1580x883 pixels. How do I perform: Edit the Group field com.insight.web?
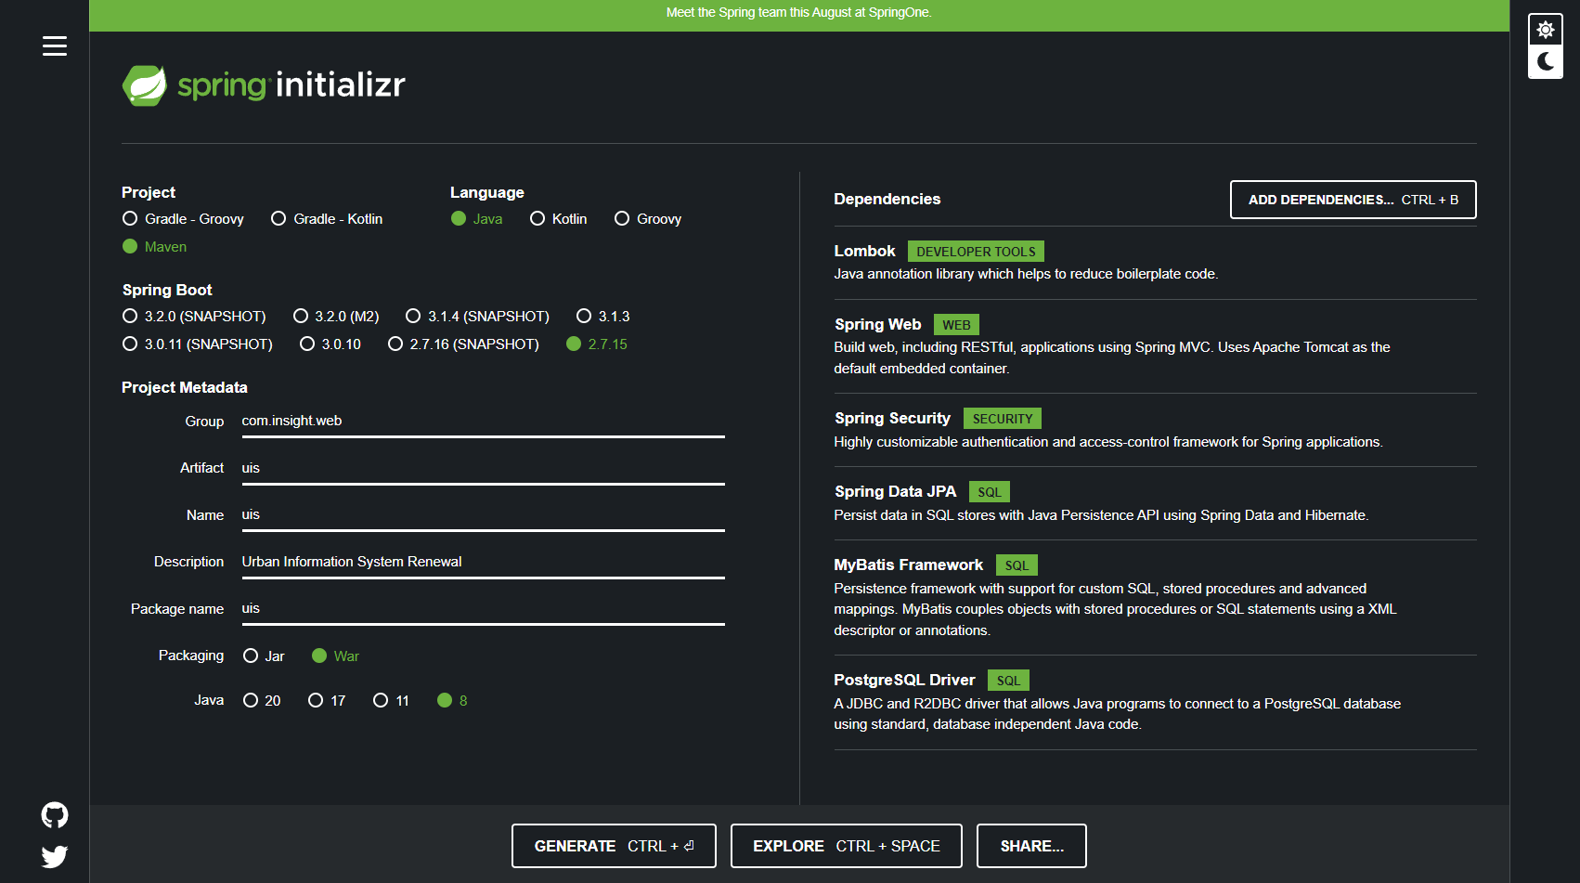(x=483, y=422)
